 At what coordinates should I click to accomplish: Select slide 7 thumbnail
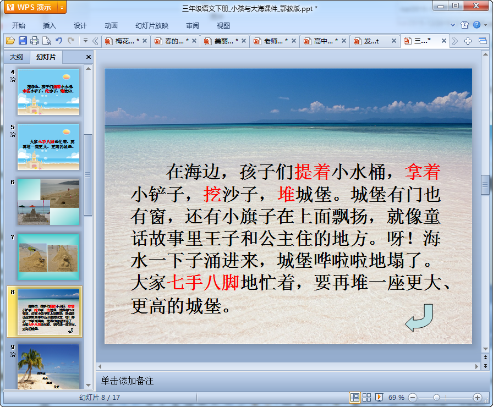[x=48, y=257]
